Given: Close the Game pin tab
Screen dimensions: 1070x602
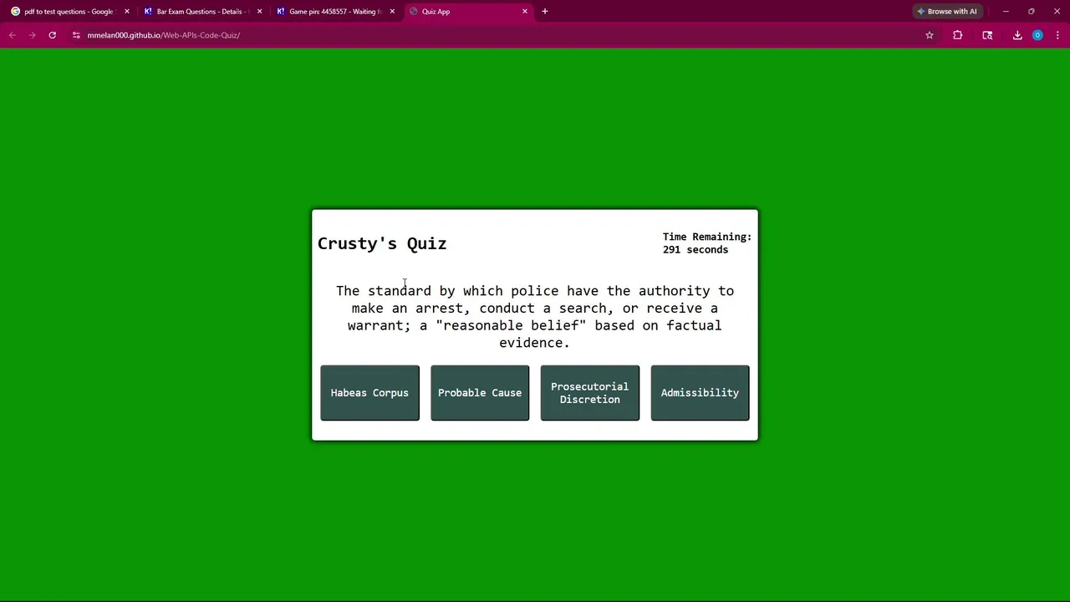Looking at the screenshot, I should [392, 12].
